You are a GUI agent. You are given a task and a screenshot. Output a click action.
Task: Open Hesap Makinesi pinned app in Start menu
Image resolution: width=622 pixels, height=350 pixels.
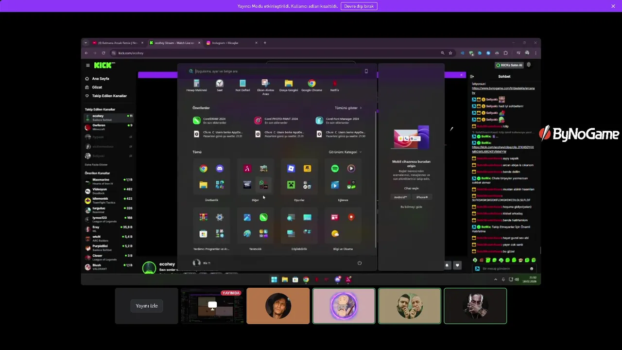click(x=197, y=86)
